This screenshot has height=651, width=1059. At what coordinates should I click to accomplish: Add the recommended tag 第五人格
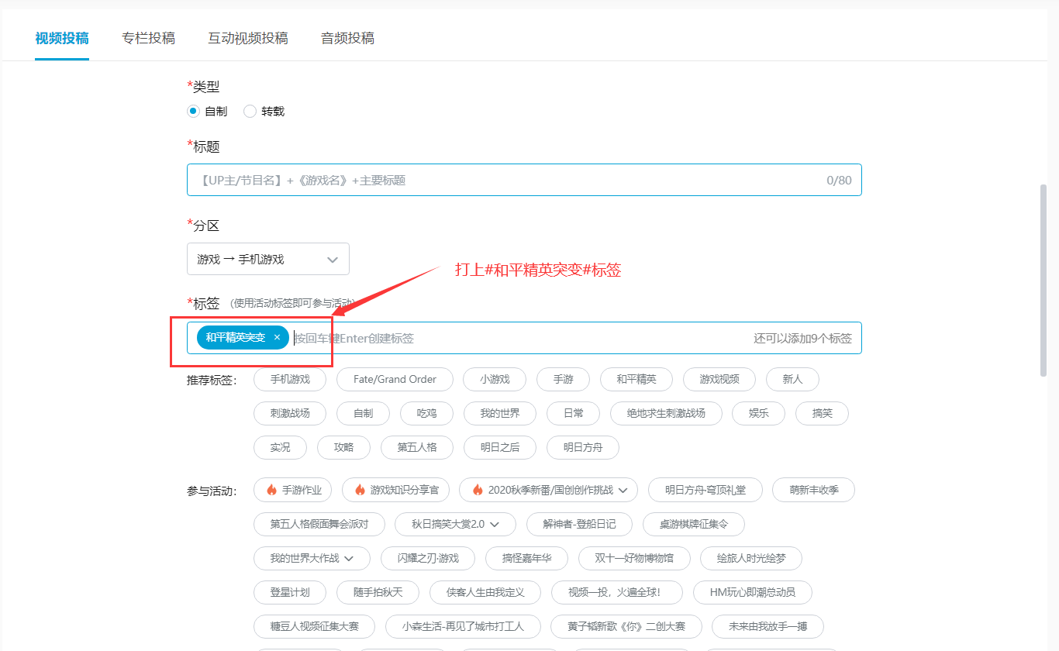(417, 447)
